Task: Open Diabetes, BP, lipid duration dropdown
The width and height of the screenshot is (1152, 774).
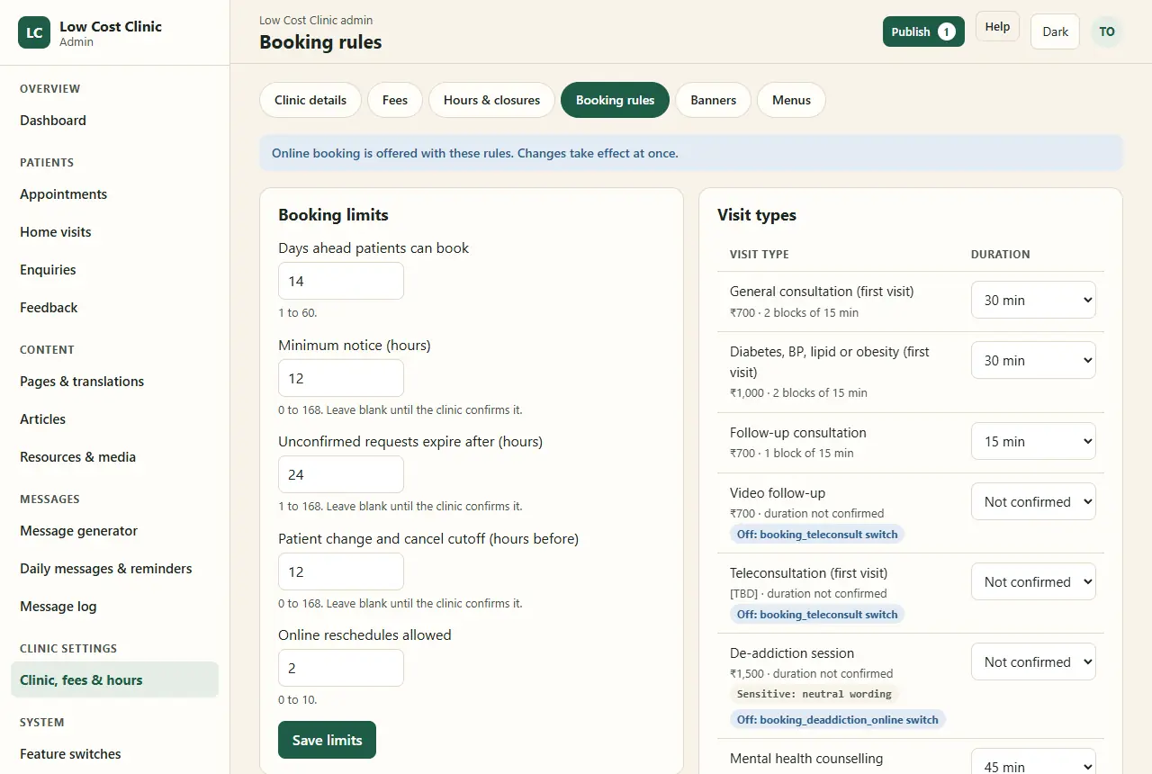Action: click(1033, 360)
